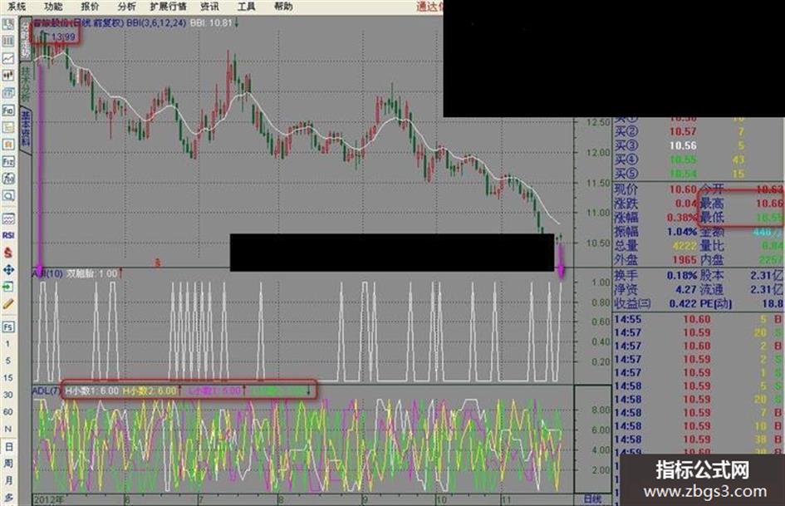Open the topmost vertical side tab
The width and height of the screenshot is (785, 506).
tap(25, 39)
